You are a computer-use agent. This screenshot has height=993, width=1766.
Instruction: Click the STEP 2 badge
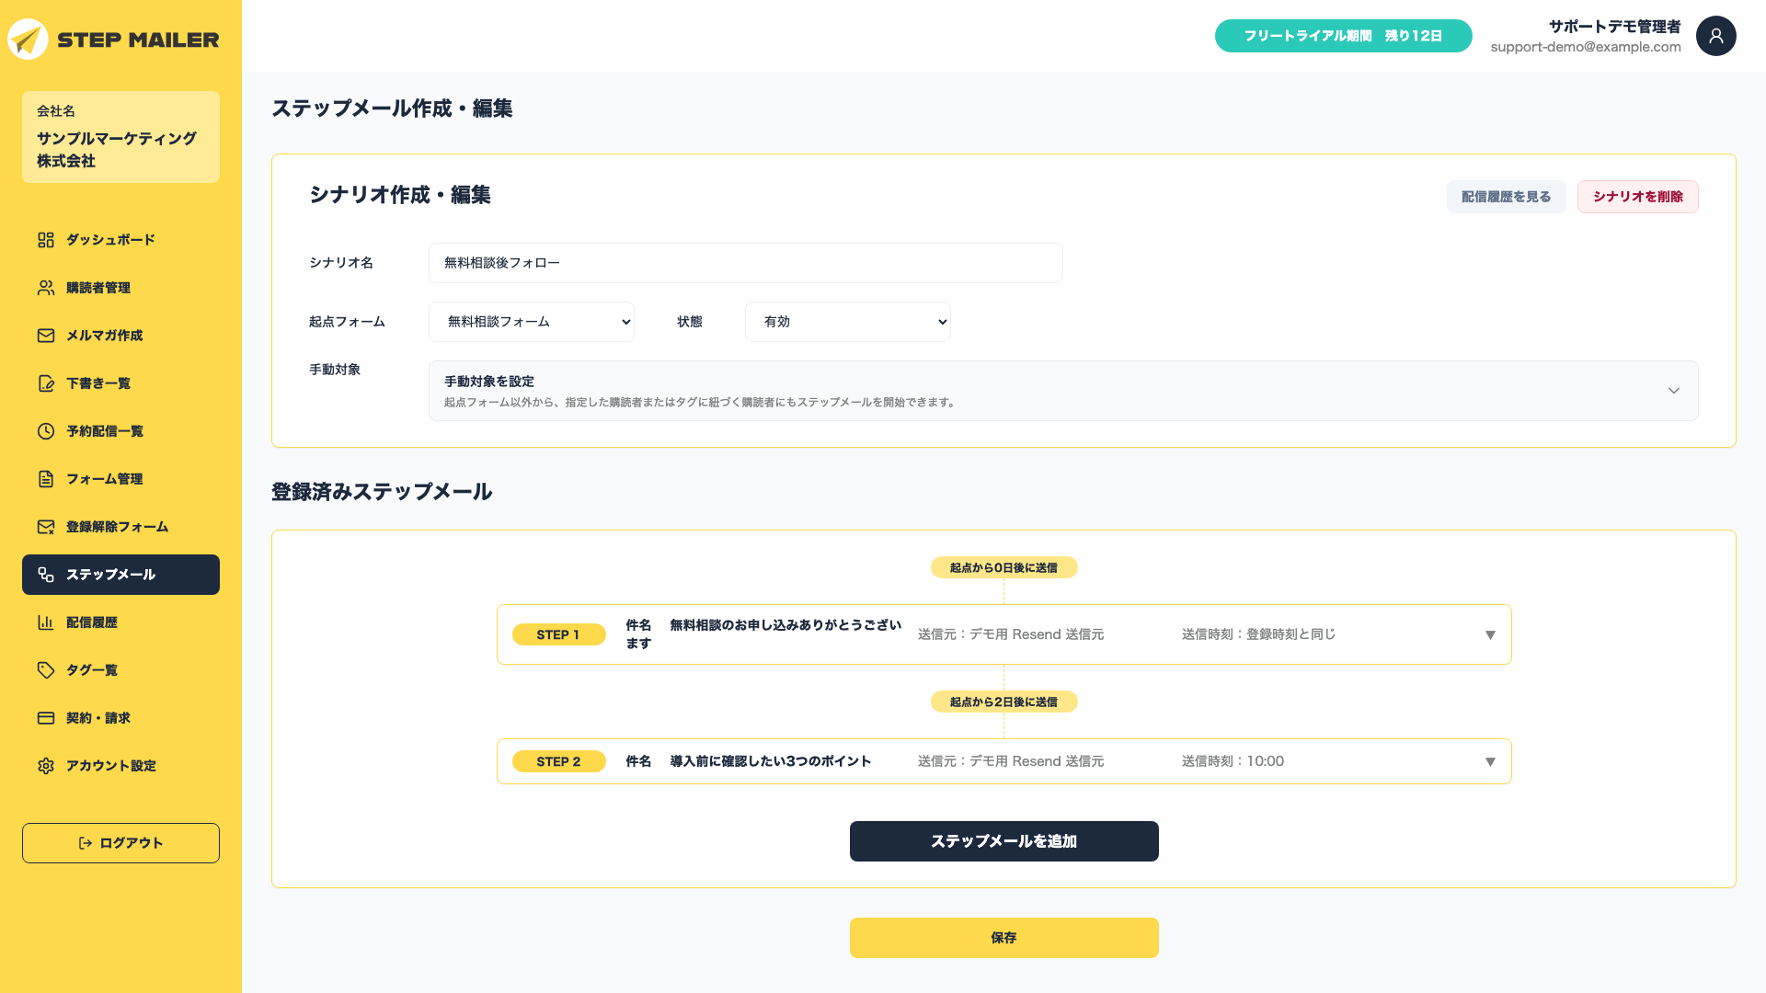558,761
